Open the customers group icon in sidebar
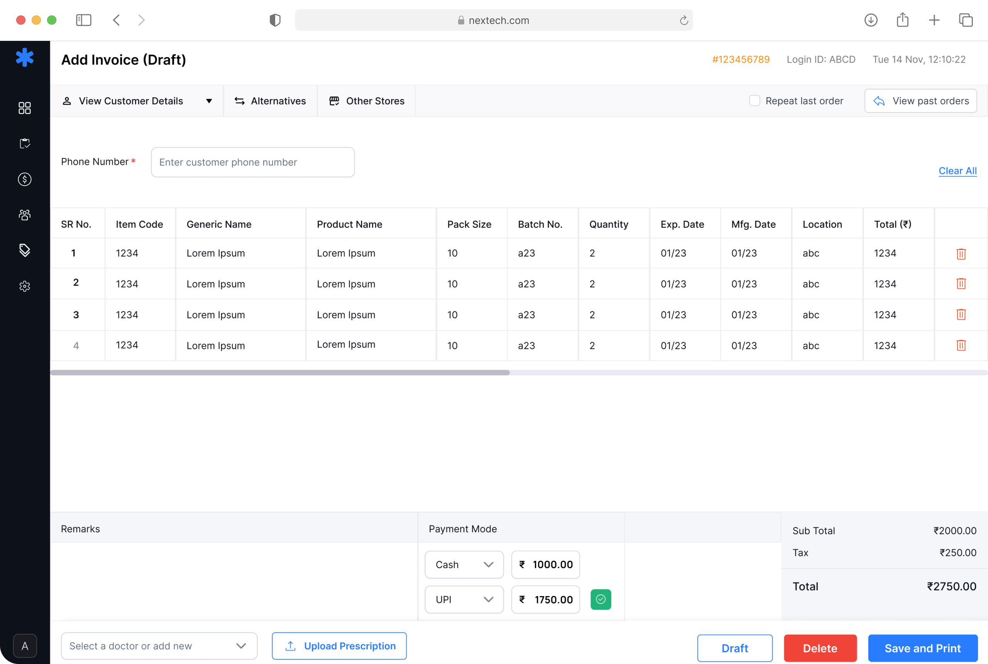Viewport: 988px width, 664px height. [25, 215]
